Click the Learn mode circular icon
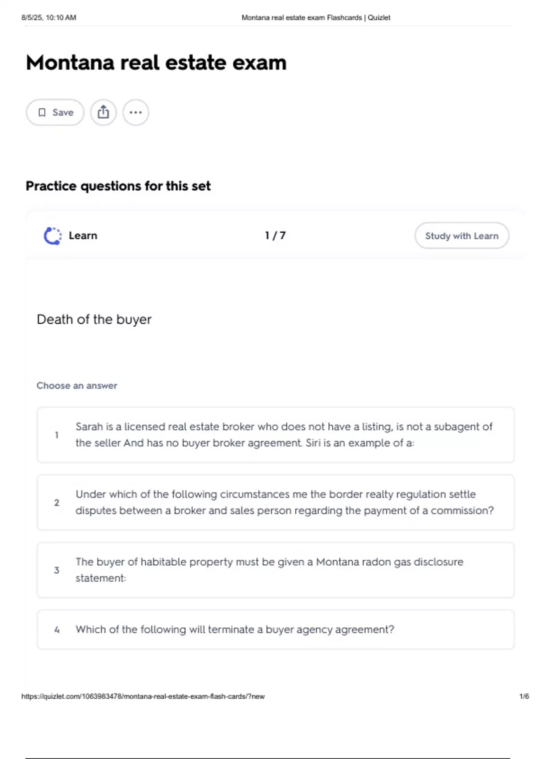Screen dimensions: 536x759 coord(53,236)
